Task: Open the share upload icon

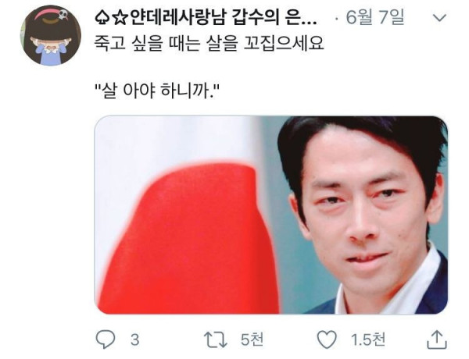Action: (437, 339)
